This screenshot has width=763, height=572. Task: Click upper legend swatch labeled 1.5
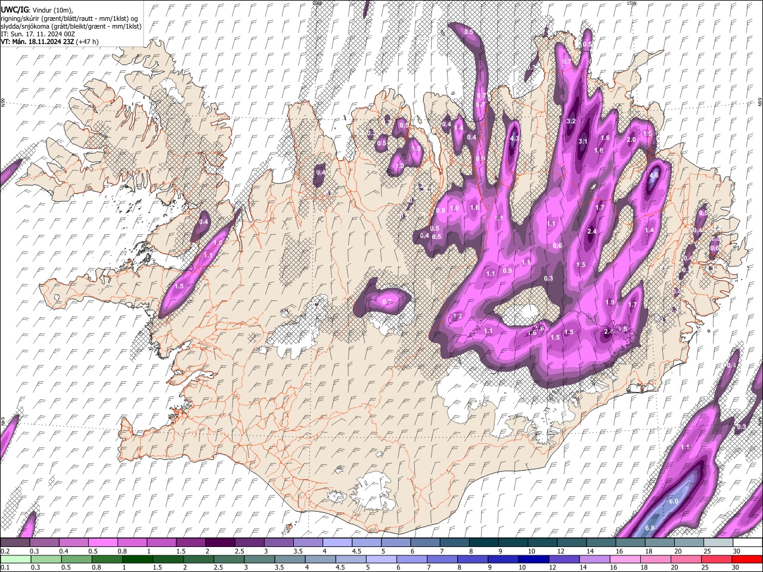click(190, 542)
